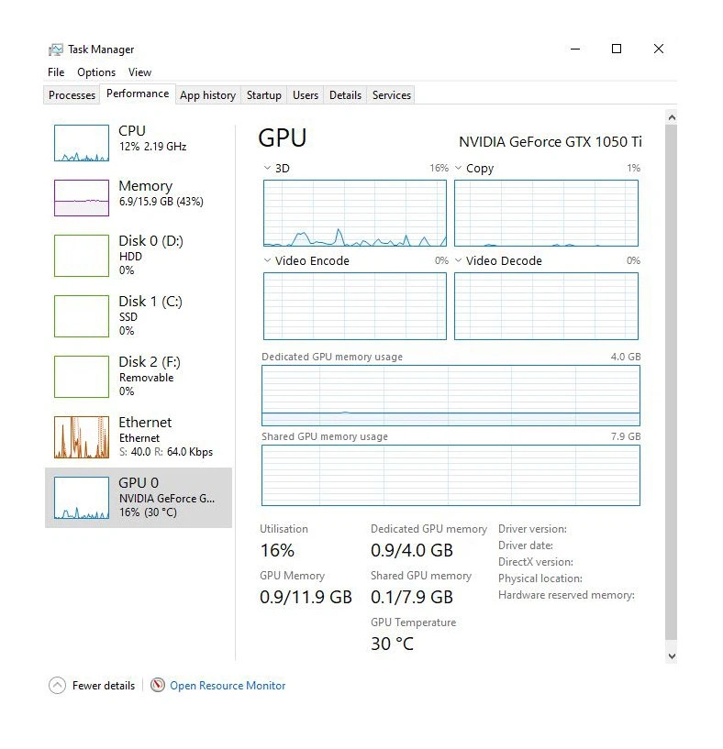Click the DirectX version label
The height and width of the screenshot is (749, 723).
coord(536,562)
